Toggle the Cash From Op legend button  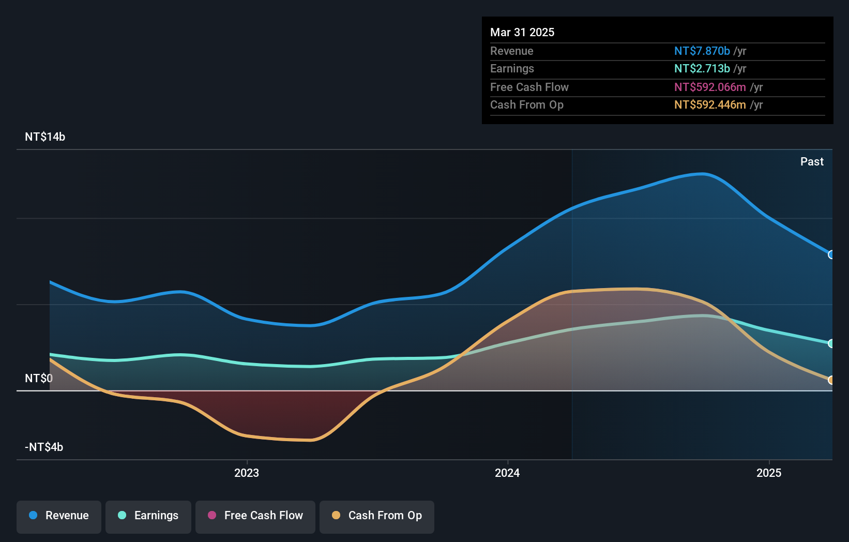377,517
